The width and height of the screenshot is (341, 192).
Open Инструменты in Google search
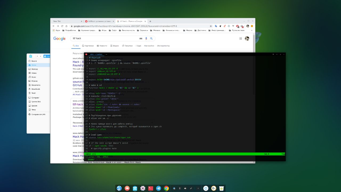(x=163, y=46)
